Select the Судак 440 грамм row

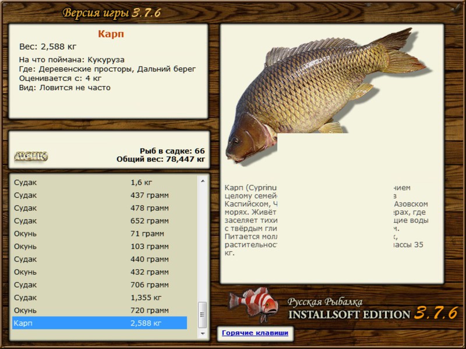pyautogui.click(x=100, y=259)
